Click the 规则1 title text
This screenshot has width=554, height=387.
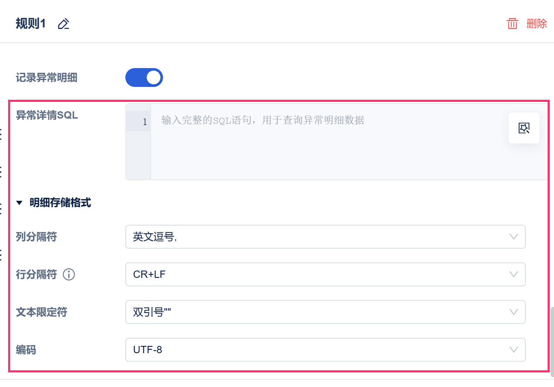[30, 24]
